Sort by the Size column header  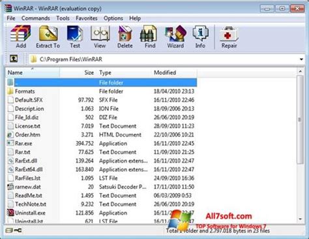(78, 72)
